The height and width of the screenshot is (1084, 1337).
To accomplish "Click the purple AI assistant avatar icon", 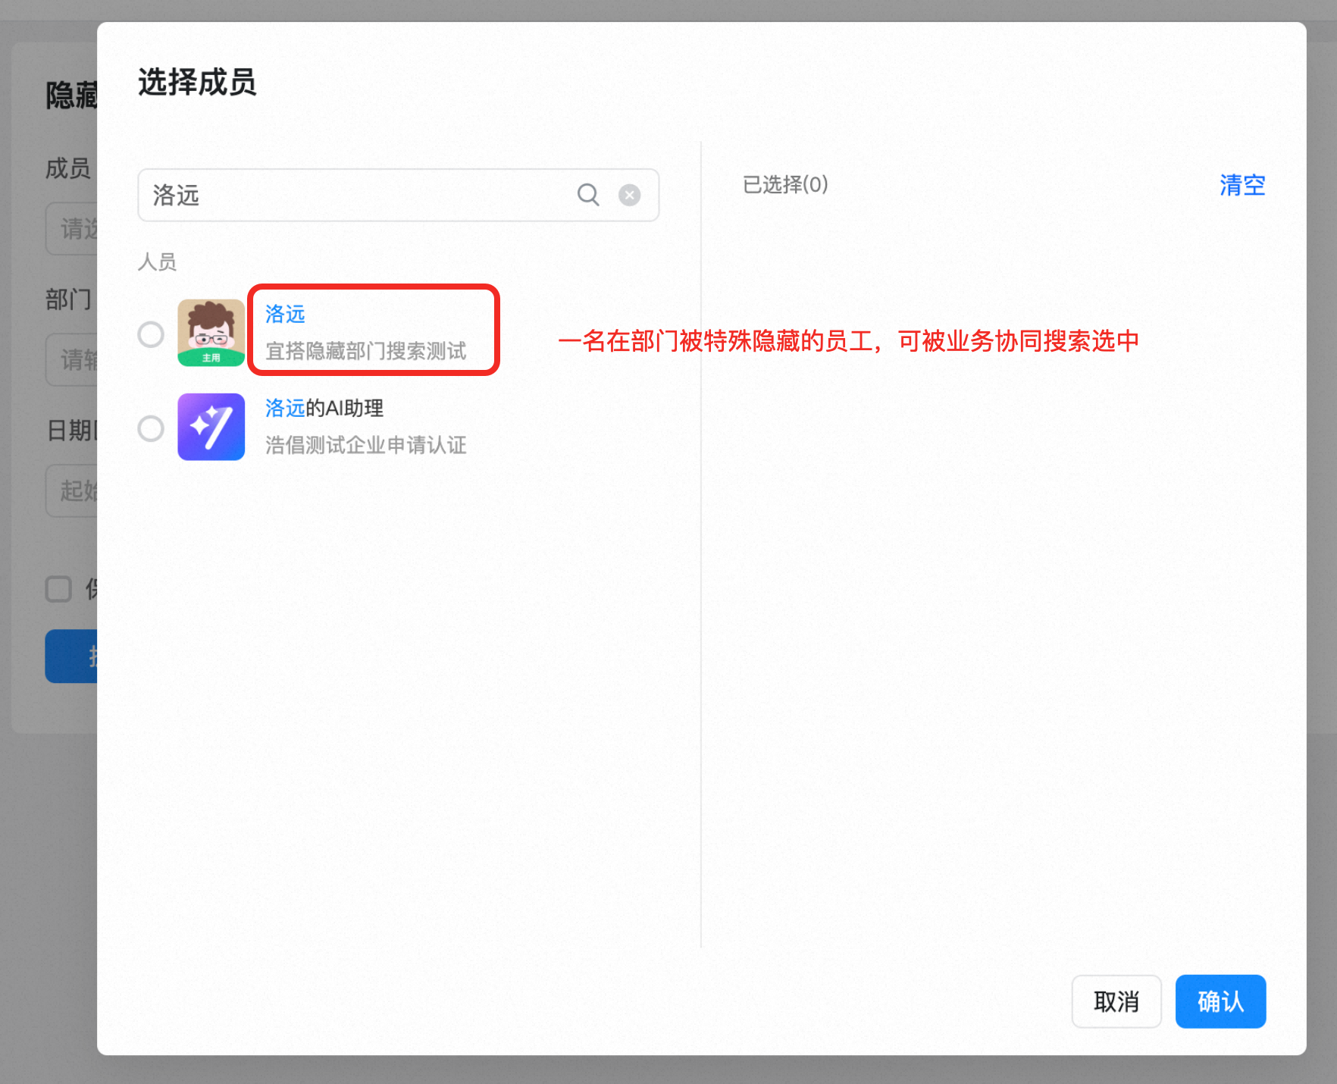I will point(211,427).
